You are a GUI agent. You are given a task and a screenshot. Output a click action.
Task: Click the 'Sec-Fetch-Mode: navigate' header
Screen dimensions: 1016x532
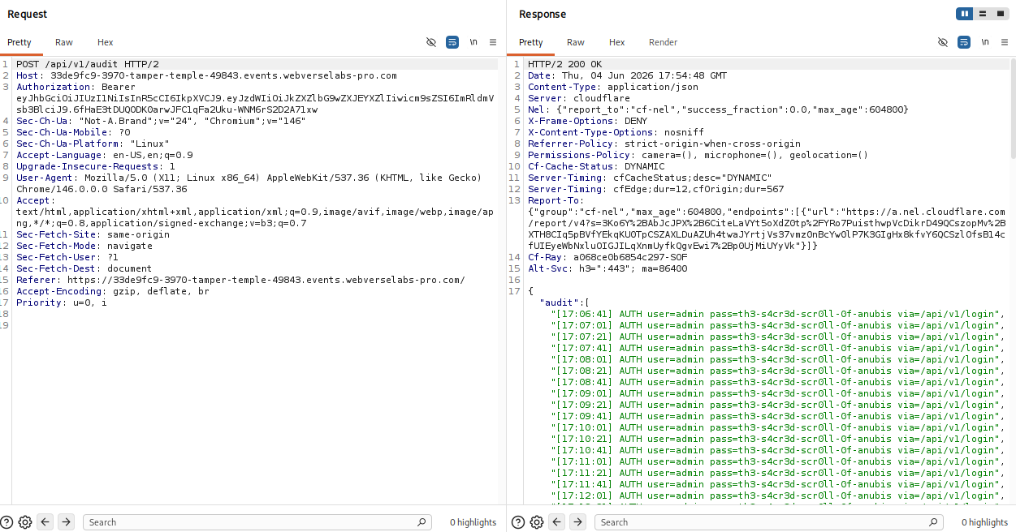coord(84,246)
